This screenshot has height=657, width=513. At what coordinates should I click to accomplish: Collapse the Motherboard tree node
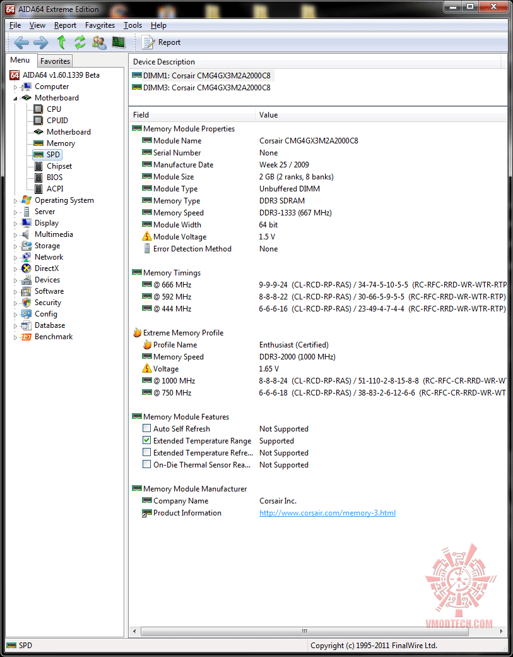click(16, 98)
